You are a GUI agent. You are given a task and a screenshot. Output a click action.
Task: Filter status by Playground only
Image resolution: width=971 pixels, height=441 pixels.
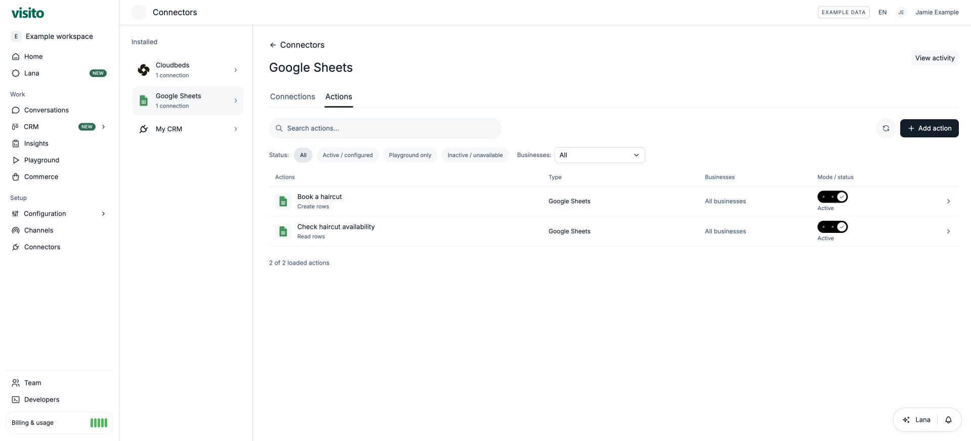click(410, 155)
